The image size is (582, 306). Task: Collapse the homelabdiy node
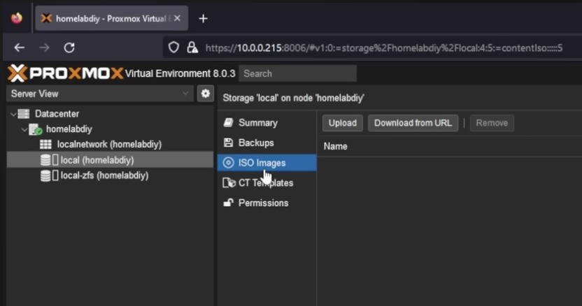[x=24, y=129]
